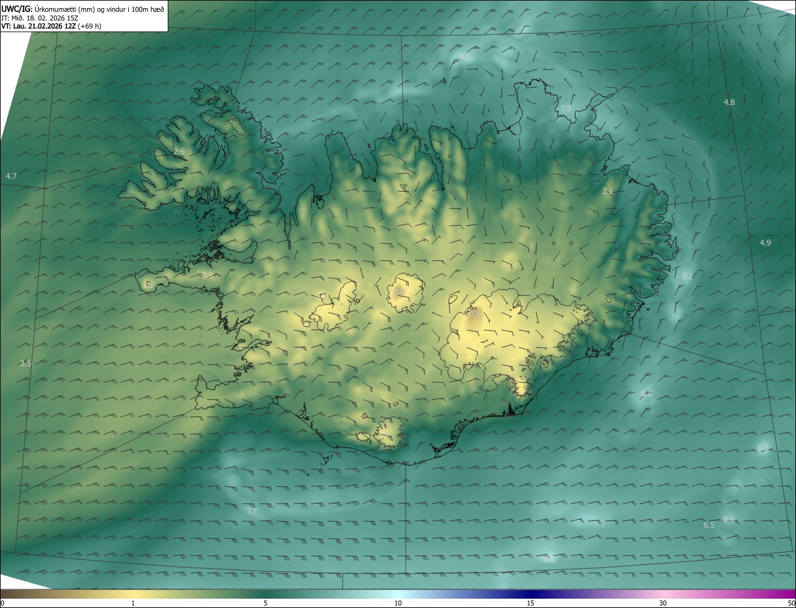Click the "VT: Lau. 21.02.2026 12Z (+69 h)" line
Viewport: 796px width, 608px height.
click(52, 26)
